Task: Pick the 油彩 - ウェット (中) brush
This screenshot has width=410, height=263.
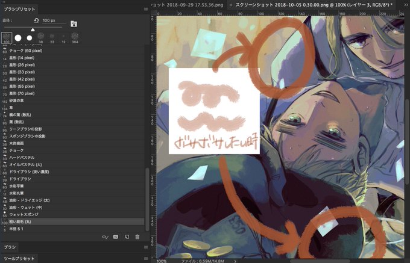Action: [73, 208]
